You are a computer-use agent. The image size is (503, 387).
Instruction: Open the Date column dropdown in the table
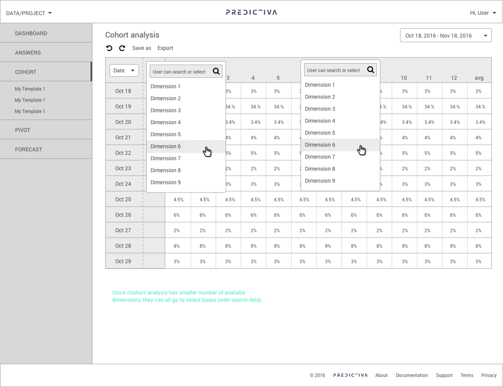124,70
